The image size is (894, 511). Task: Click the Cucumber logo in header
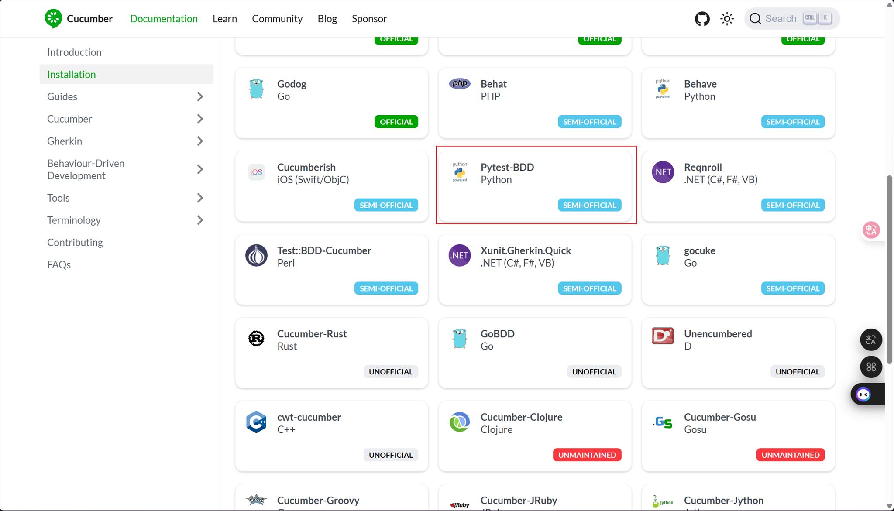tap(54, 18)
